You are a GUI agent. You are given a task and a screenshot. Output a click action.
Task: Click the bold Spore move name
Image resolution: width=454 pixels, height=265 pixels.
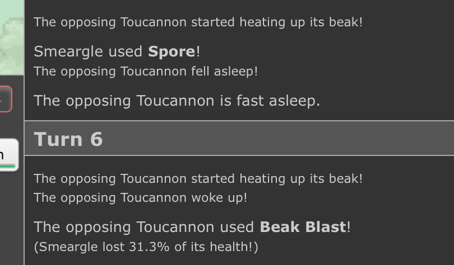pos(172,51)
